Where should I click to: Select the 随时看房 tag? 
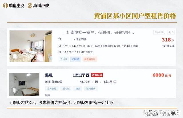click(x=91, y=88)
